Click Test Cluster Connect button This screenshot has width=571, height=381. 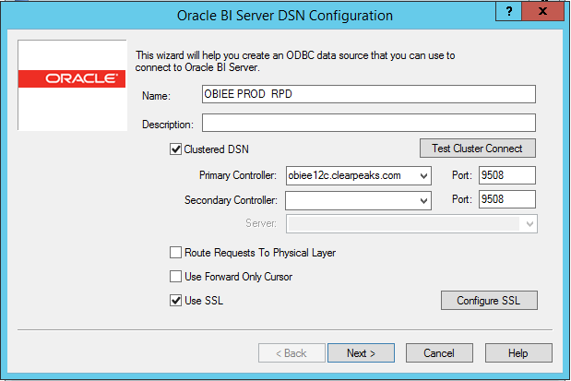point(478,149)
